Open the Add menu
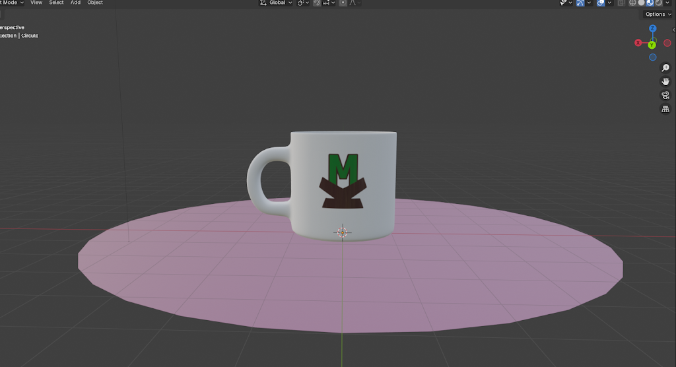The height and width of the screenshot is (367, 676). click(x=75, y=3)
